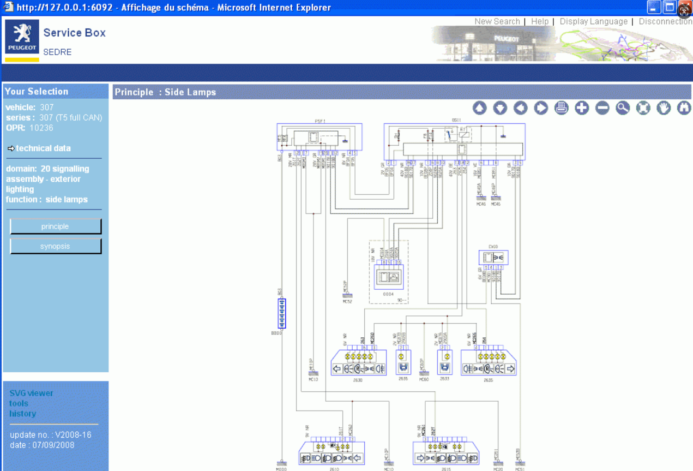Pan the schematic left with arrow icon

pos(520,108)
